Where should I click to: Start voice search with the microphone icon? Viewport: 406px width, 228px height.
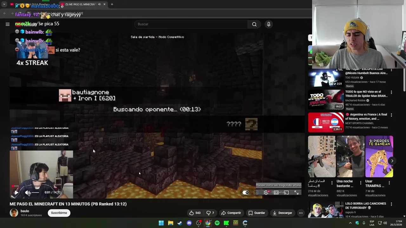tap(269, 24)
